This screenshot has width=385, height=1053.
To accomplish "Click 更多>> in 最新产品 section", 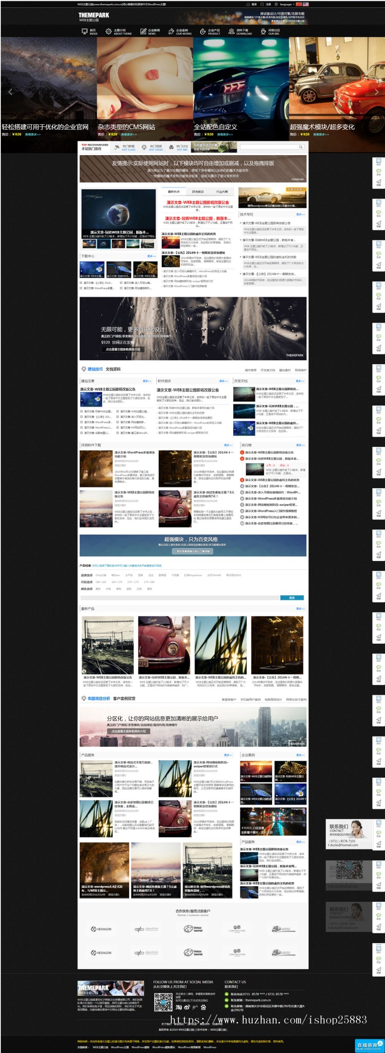I will pos(300,609).
